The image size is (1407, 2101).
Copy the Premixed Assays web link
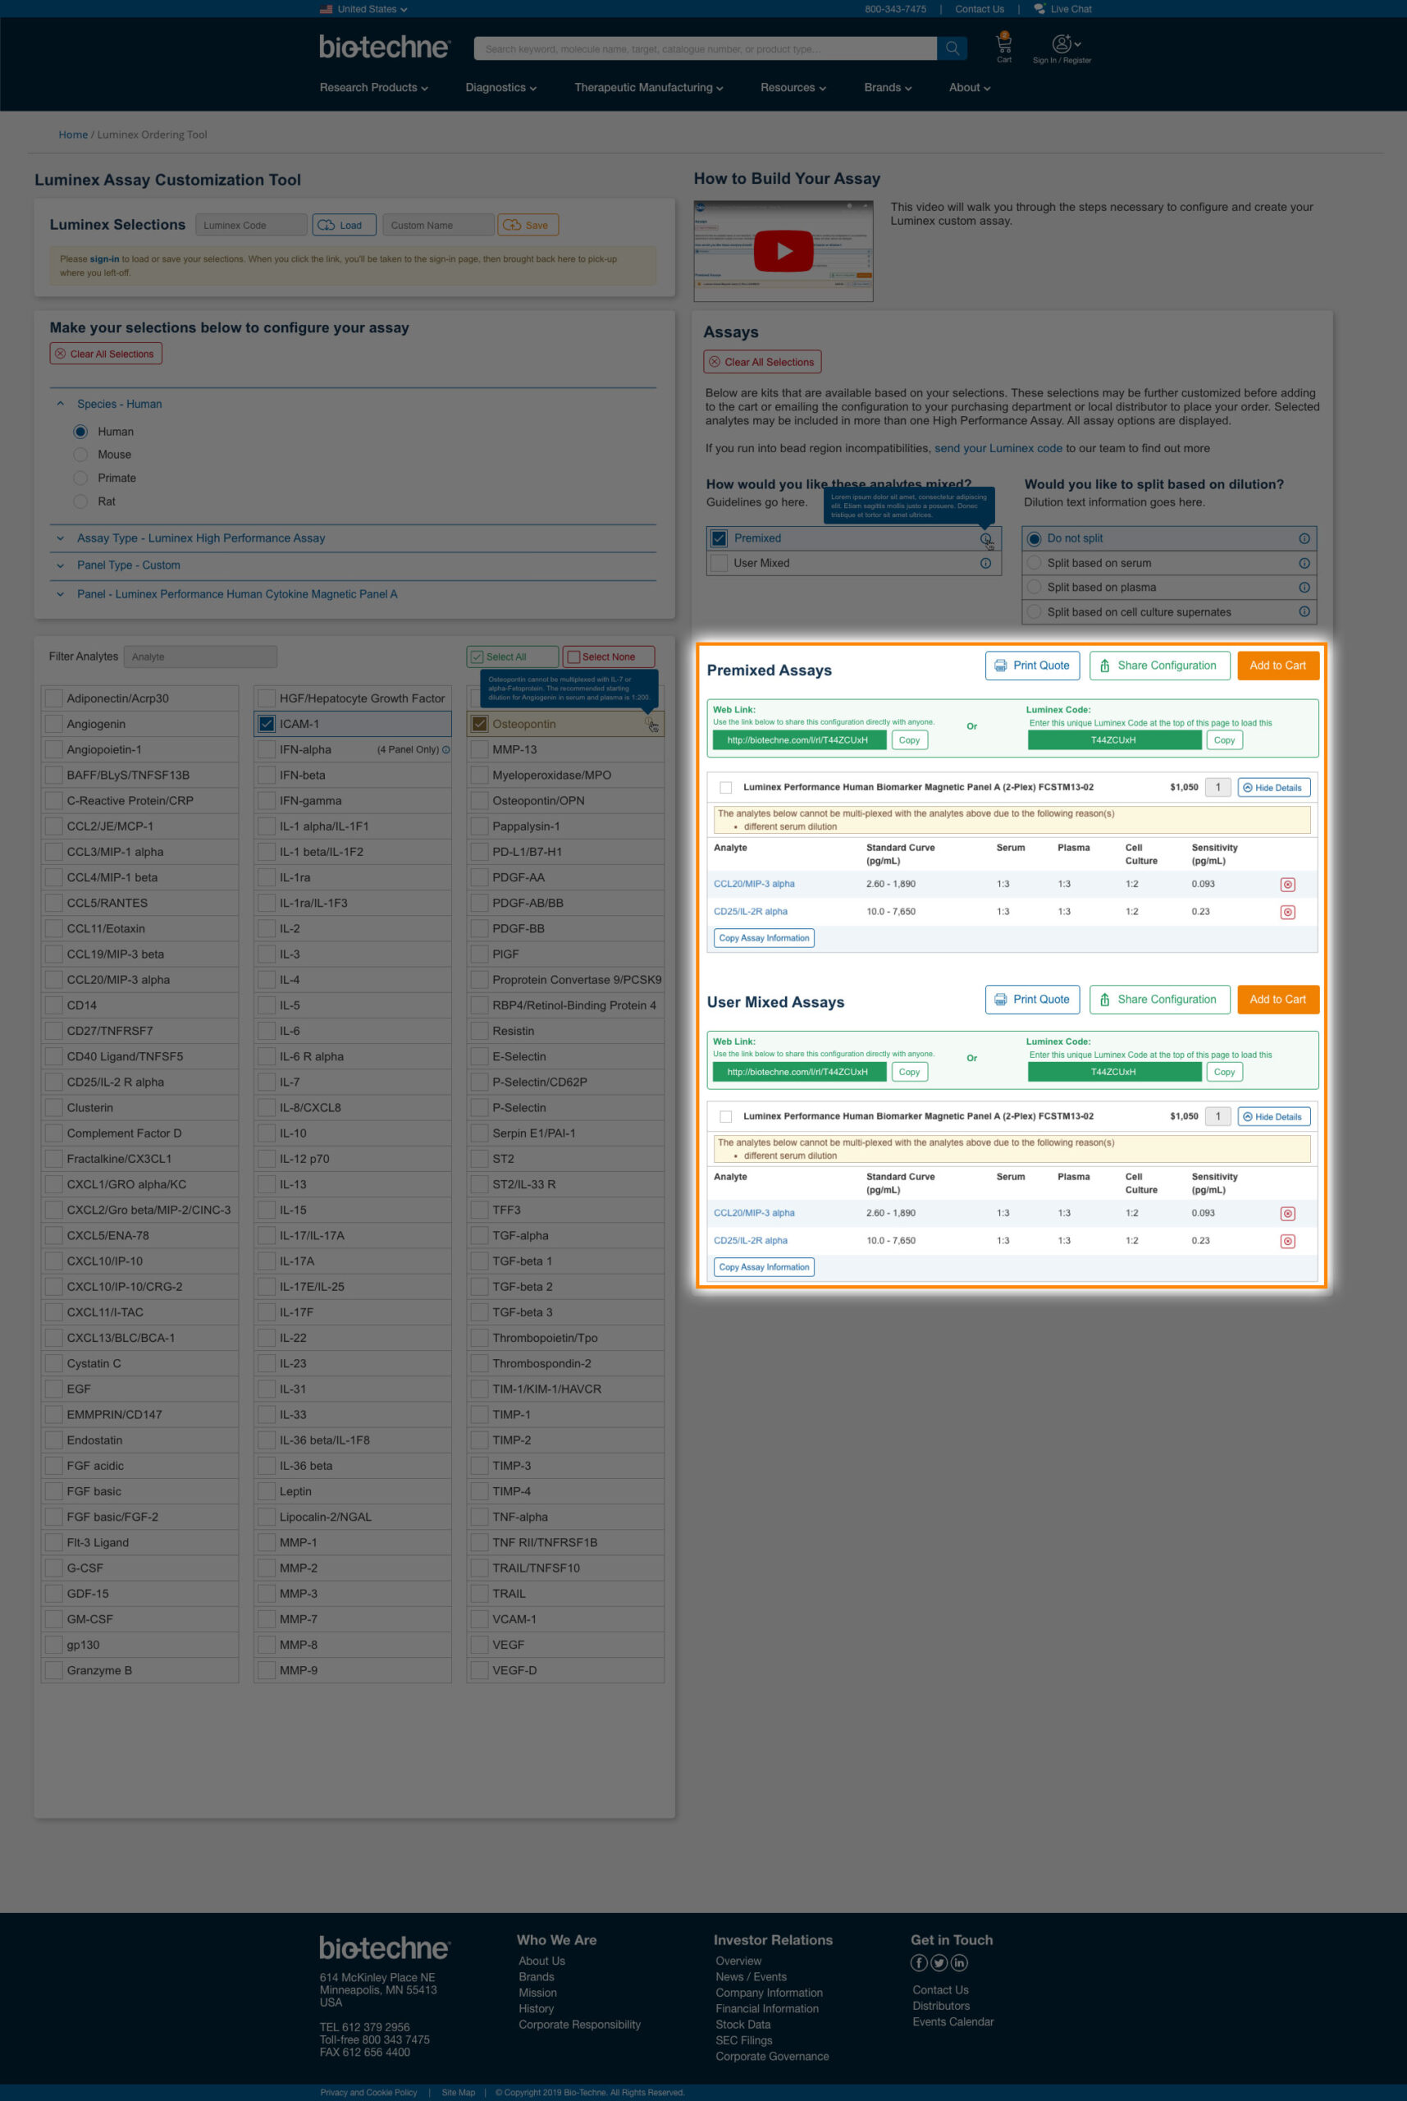[x=909, y=740]
